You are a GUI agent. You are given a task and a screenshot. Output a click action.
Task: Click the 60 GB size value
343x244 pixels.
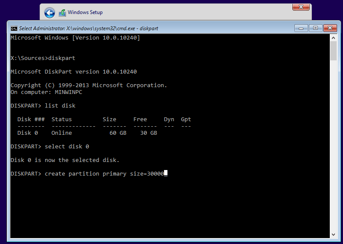click(118, 133)
